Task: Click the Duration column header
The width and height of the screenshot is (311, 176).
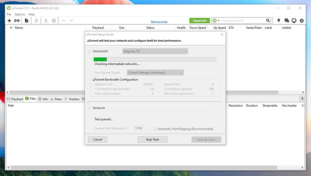Action: point(252,106)
